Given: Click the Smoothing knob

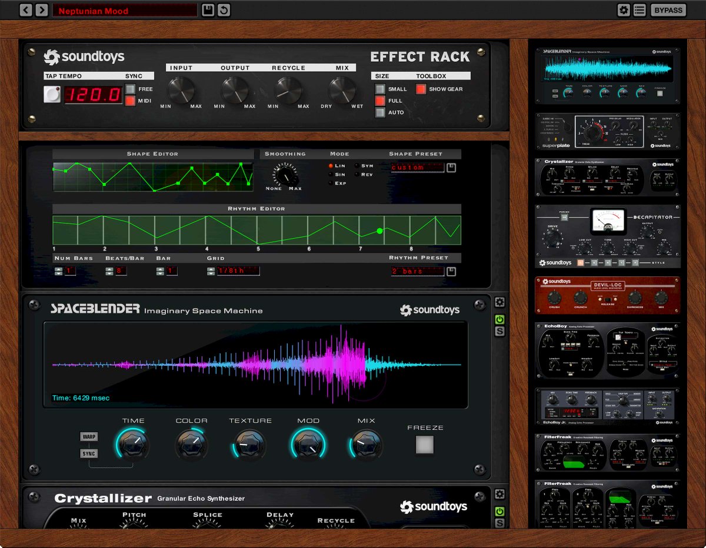Looking at the screenshot, I should tap(286, 175).
